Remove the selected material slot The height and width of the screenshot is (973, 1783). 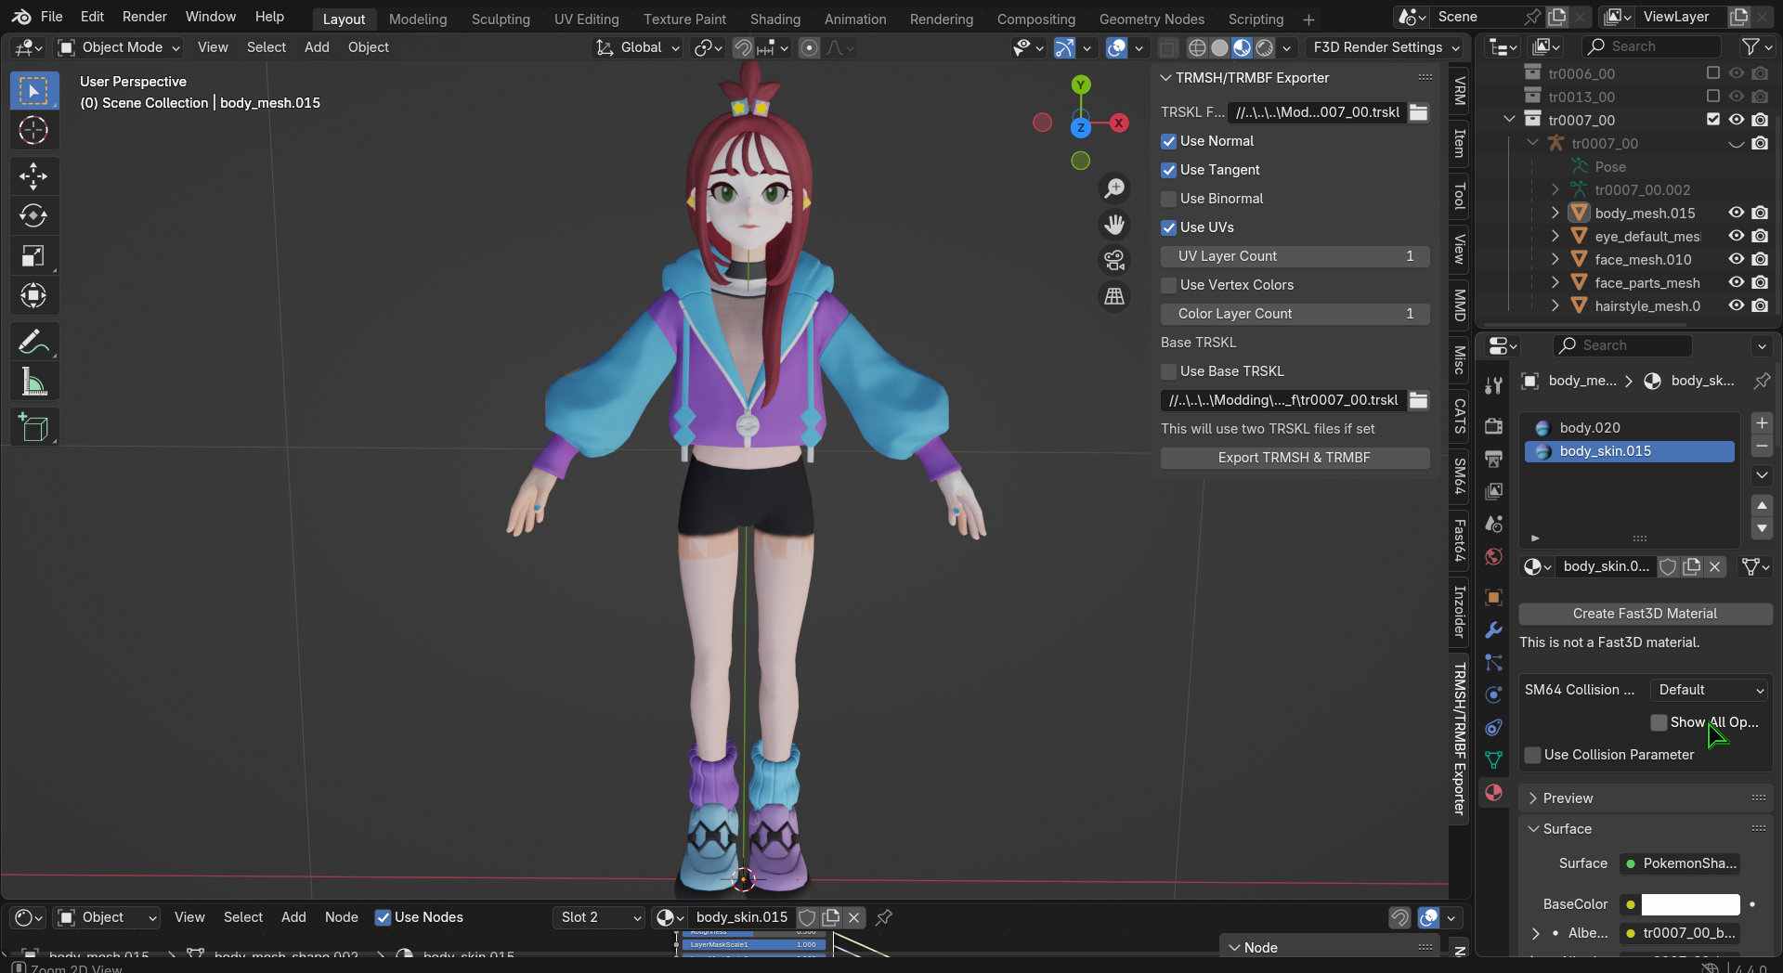coord(1762,447)
